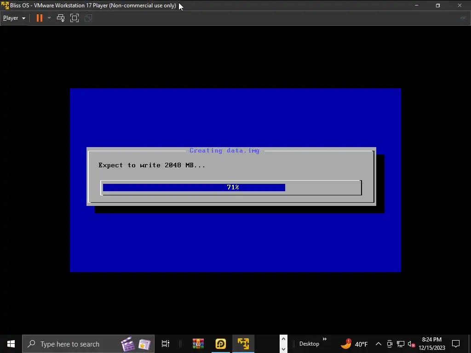
Task: Restore down the VMware Player window
Action: (x=438, y=6)
